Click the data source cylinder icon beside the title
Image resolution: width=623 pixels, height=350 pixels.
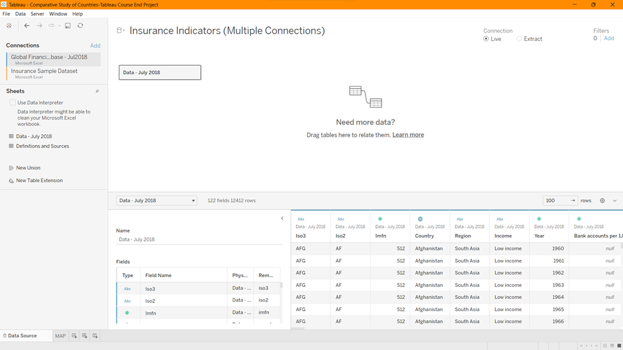click(119, 31)
